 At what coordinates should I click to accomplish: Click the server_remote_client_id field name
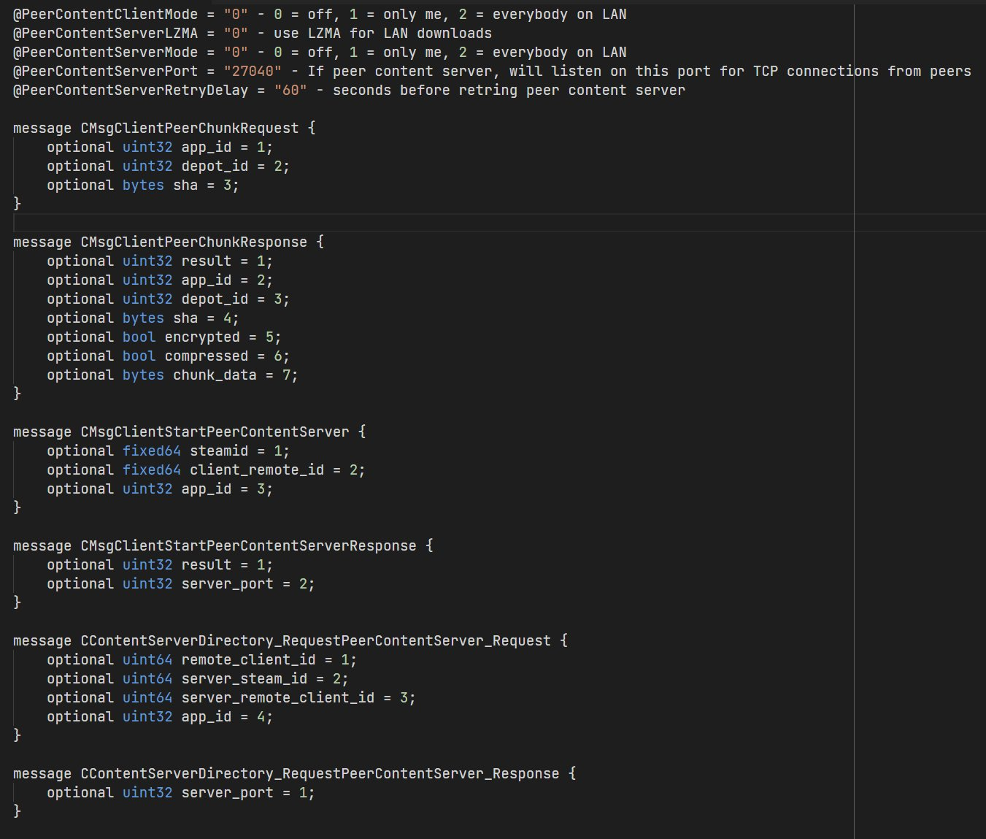tap(278, 697)
